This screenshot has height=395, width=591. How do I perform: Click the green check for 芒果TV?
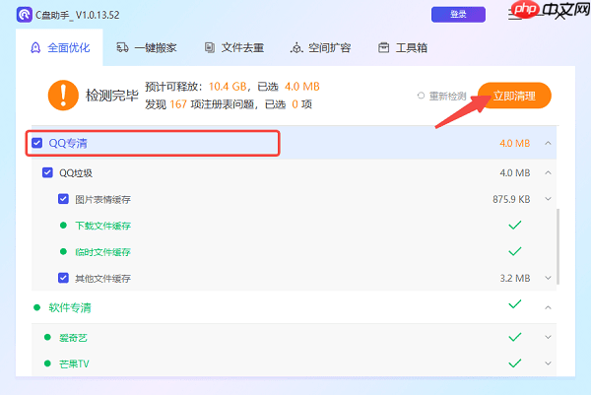[x=515, y=363]
